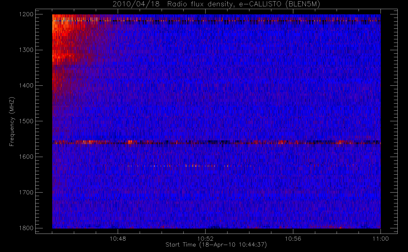Click the 1200 frequency tick label

26,14
